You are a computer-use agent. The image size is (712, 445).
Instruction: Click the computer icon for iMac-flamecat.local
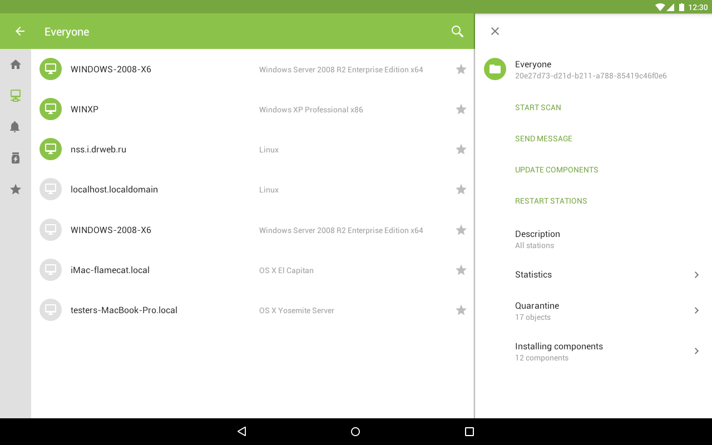(x=51, y=270)
